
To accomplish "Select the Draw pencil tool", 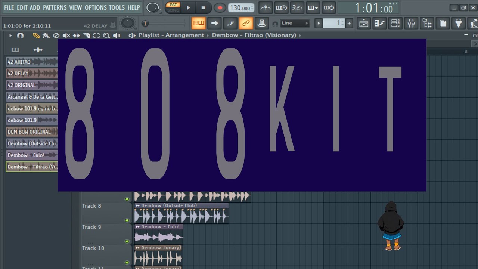I will (36, 35).
